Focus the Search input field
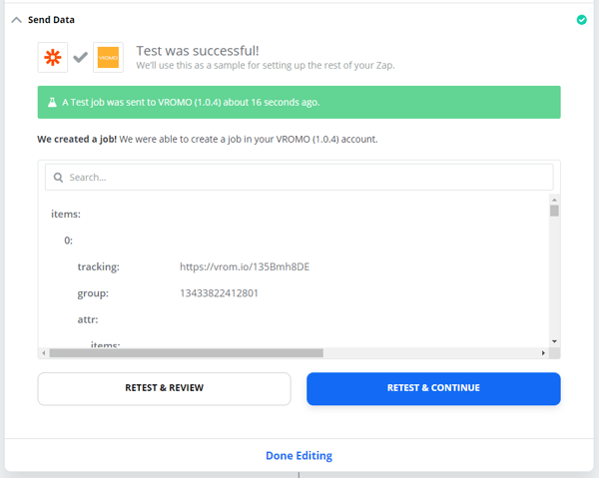Viewport: 599px width, 478px height. coord(299,178)
